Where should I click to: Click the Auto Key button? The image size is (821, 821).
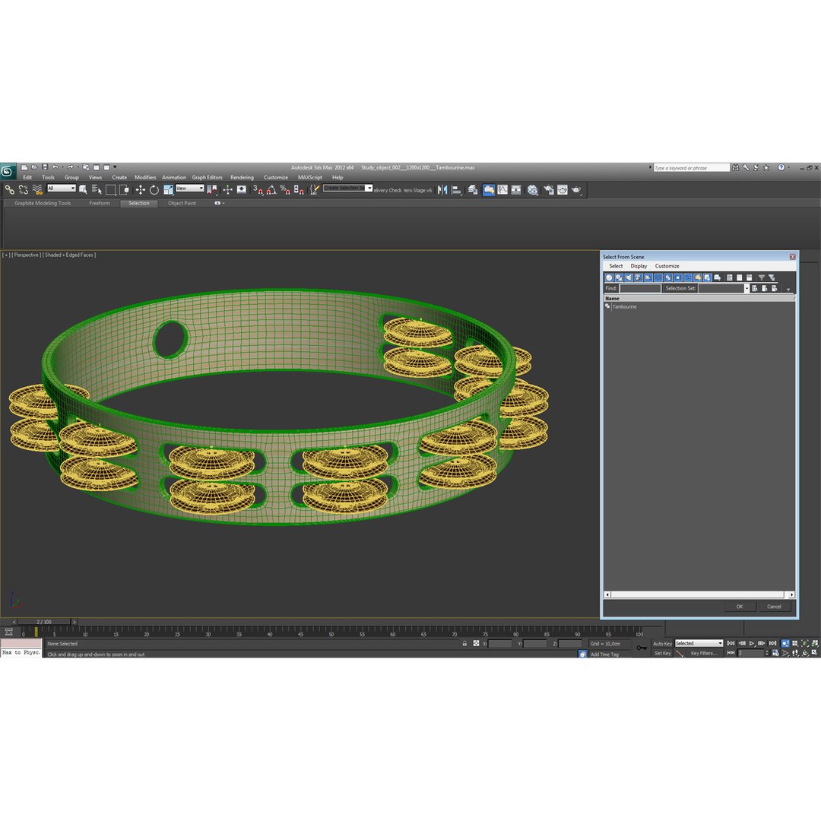pos(662,644)
